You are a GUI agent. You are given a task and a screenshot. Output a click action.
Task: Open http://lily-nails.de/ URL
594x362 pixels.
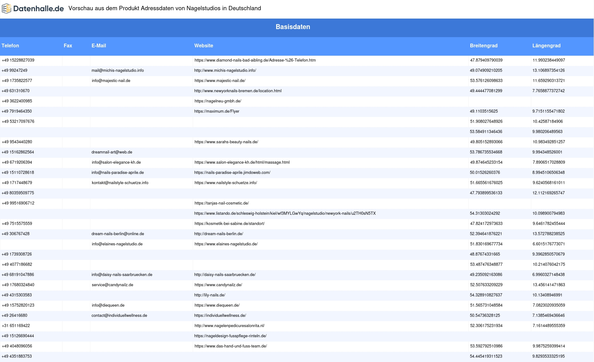(x=210, y=295)
